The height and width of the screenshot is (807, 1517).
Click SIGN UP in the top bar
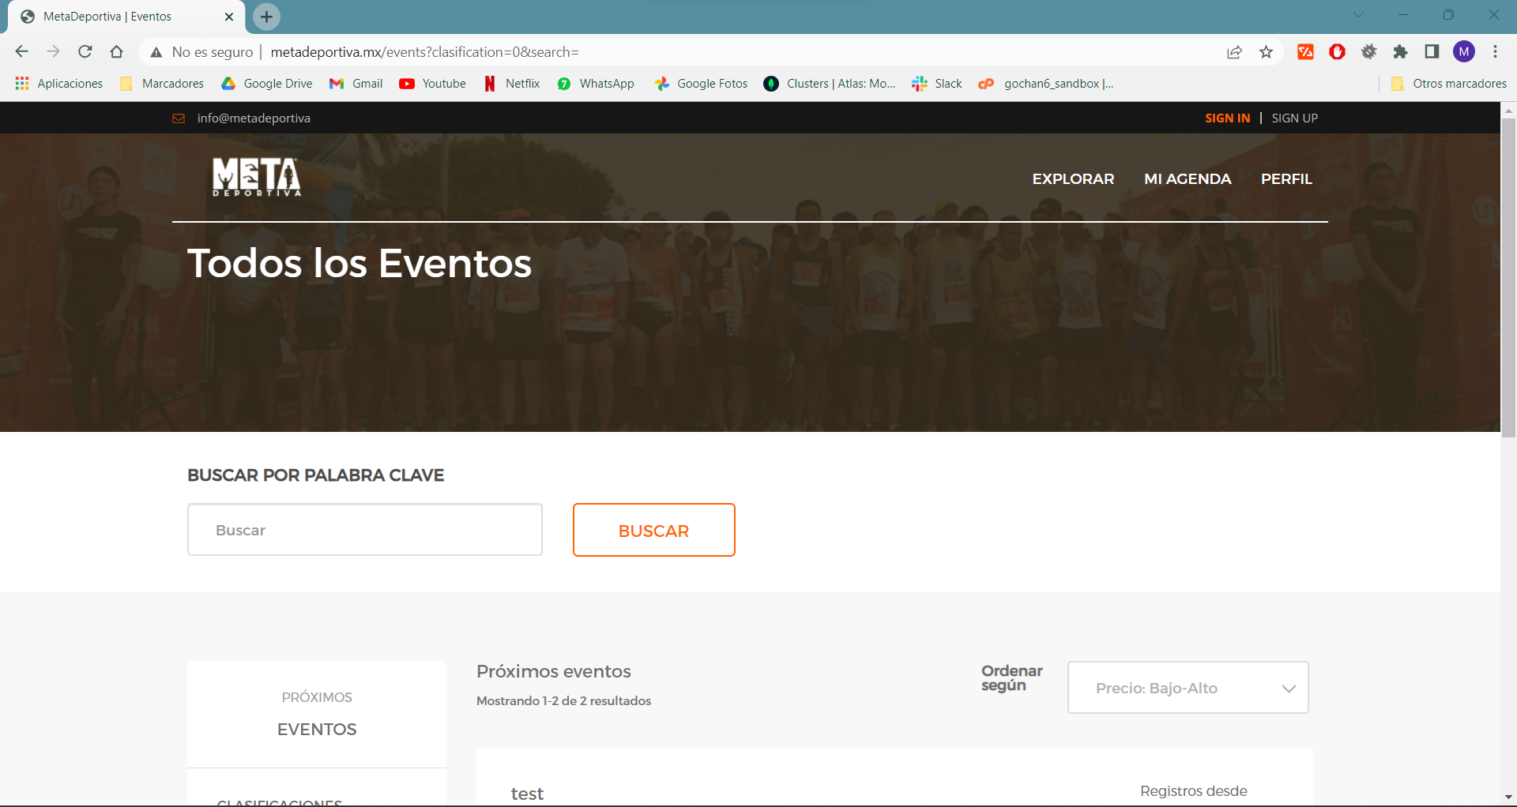(1294, 118)
